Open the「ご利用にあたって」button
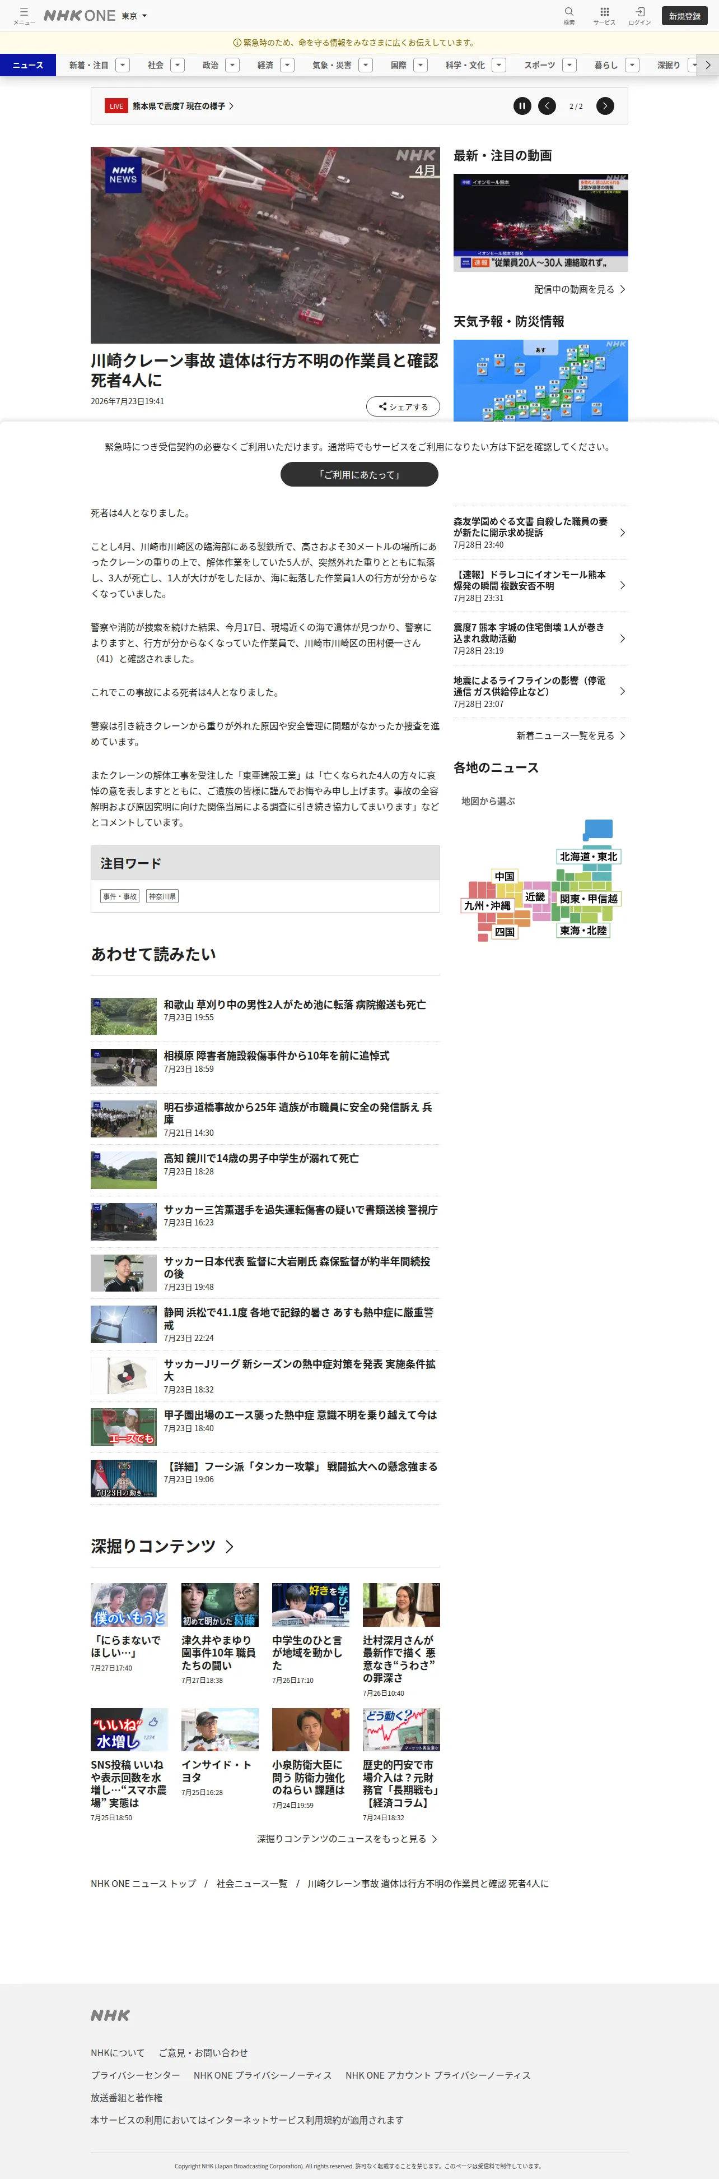 click(359, 475)
